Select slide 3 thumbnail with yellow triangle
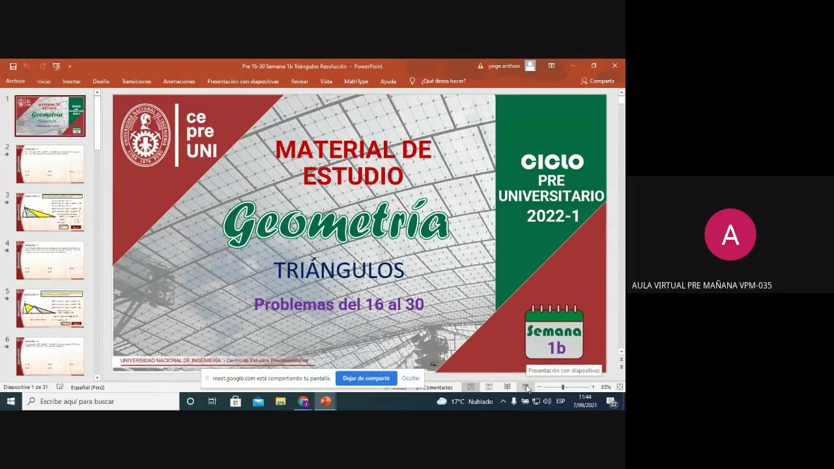This screenshot has width=834, height=469. point(50,212)
